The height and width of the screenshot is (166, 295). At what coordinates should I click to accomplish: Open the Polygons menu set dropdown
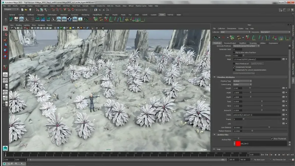click(x=11, y=10)
